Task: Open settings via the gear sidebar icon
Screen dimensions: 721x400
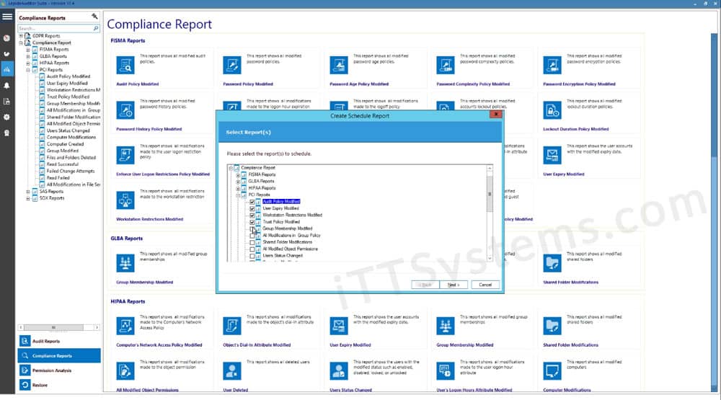Action: 7,117
